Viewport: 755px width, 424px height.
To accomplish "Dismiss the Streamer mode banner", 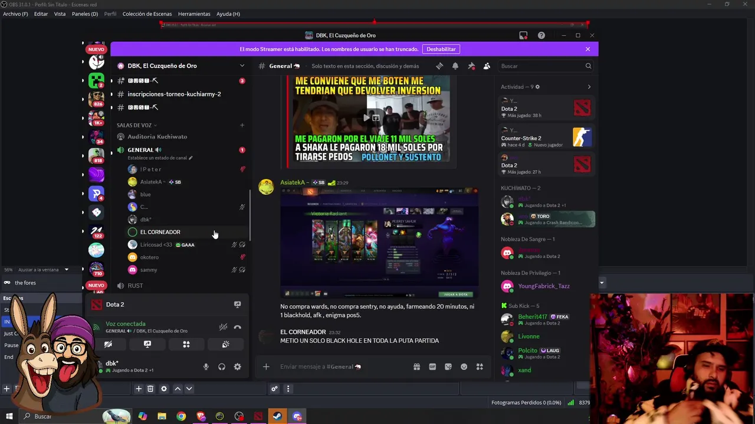I will point(587,49).
